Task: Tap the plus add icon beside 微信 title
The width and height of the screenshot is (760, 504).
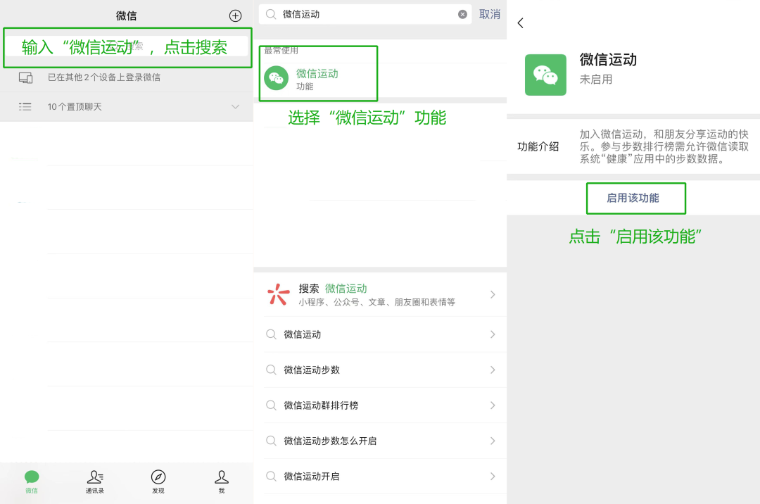Action: pos(235,16)
